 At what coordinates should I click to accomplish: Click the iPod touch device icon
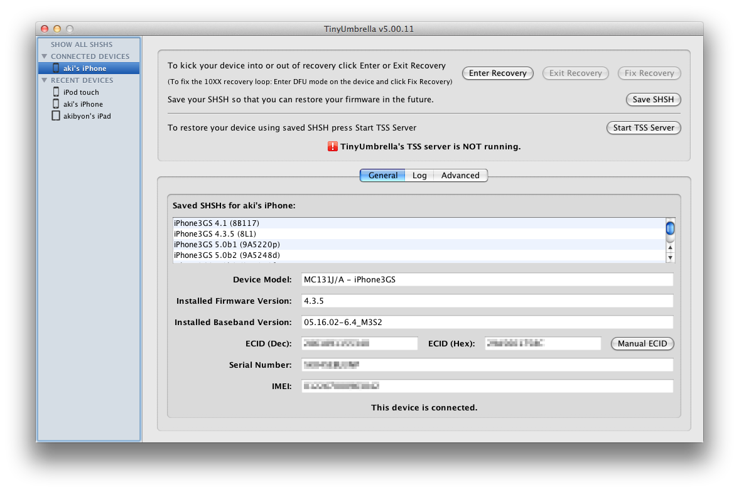[x=56, y=92]
